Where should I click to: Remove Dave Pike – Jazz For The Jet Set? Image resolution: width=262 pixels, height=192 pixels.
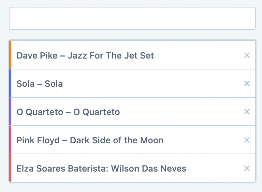click(247, 55)
